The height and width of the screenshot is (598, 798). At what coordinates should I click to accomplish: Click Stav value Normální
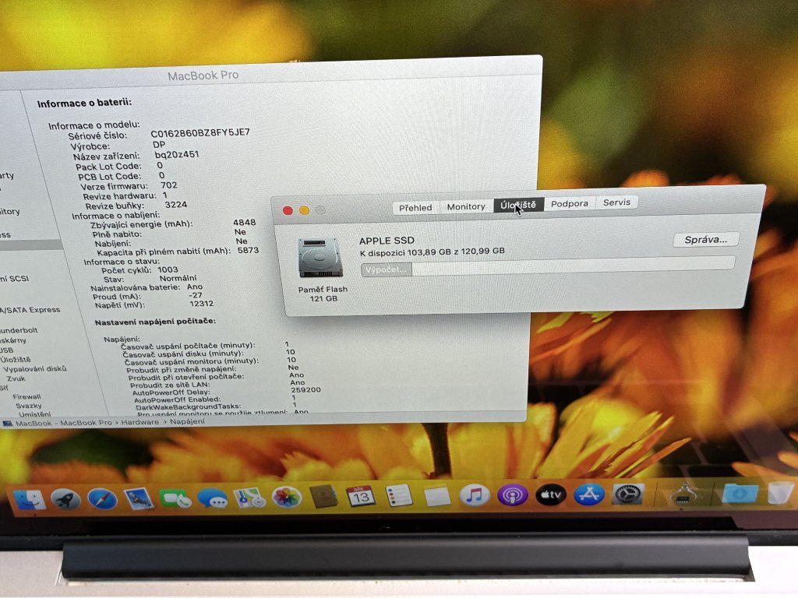pos(178,278)
